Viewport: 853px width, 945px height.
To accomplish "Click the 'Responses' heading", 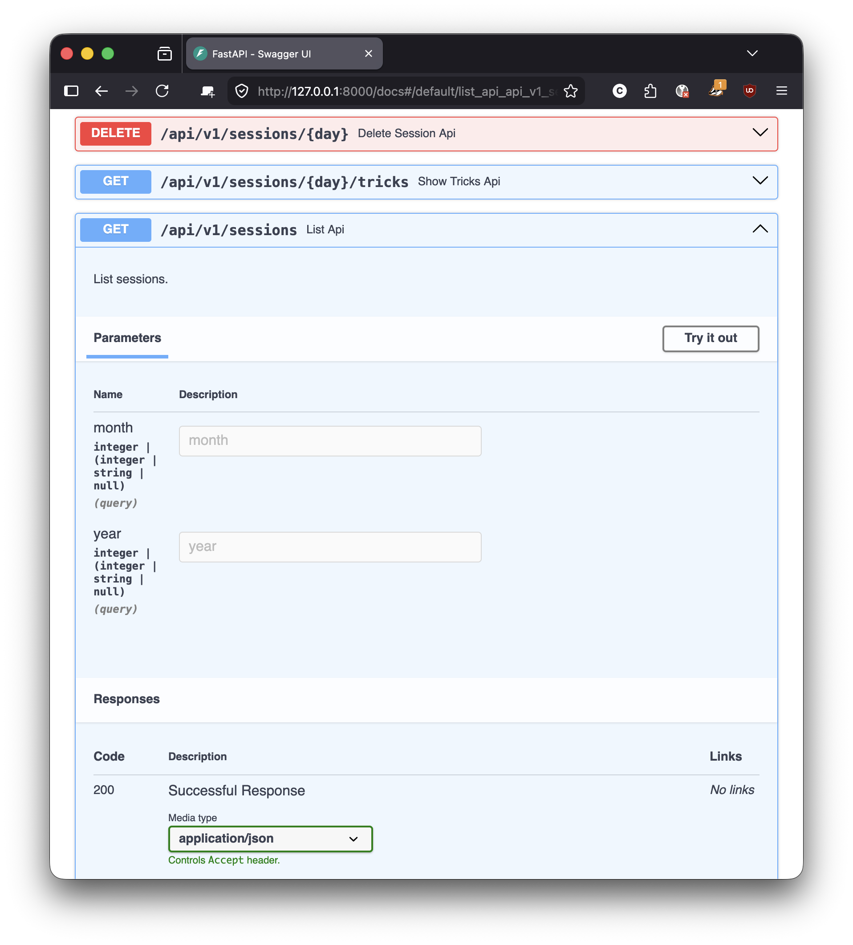I will coord(126,699).
